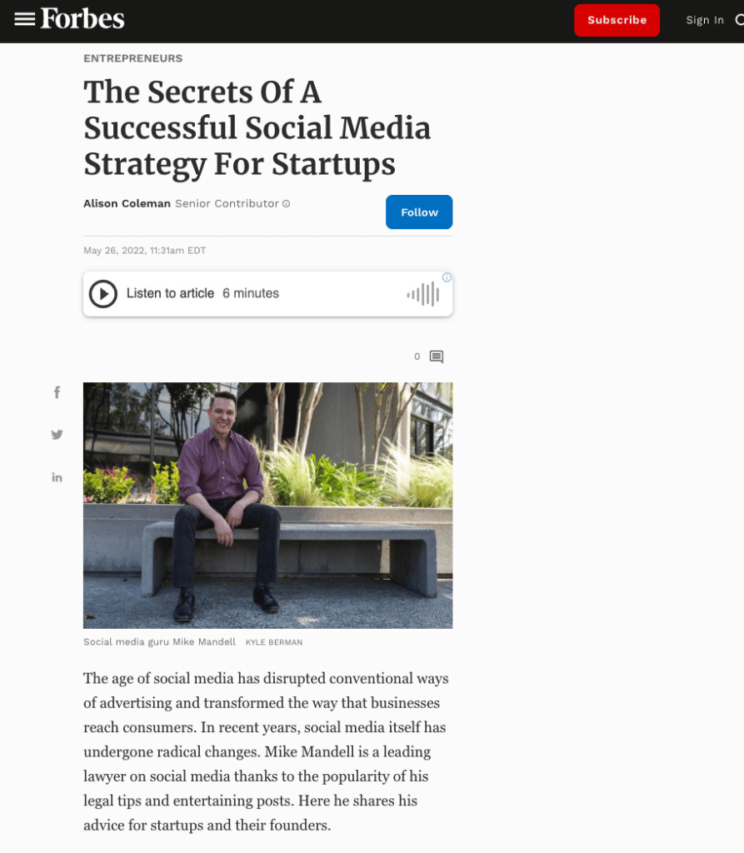
Task: Click the Listen to article label
Action: point(170,293)
